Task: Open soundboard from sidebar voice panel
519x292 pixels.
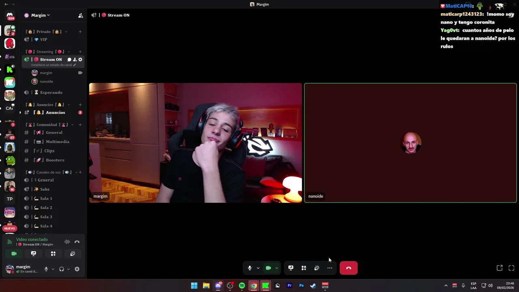Action: pos(73,254)
